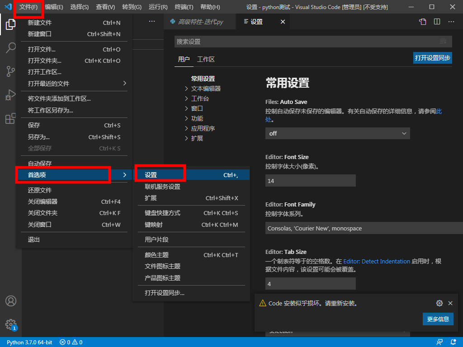This screenshot has width=463, height=347.
Task: Select 首选项 in the File menu
Action: 74,175
